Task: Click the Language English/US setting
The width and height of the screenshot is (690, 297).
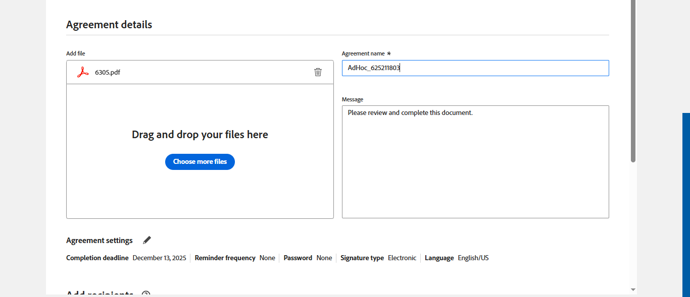Action: pyautogui.click(x=473, y=258)
